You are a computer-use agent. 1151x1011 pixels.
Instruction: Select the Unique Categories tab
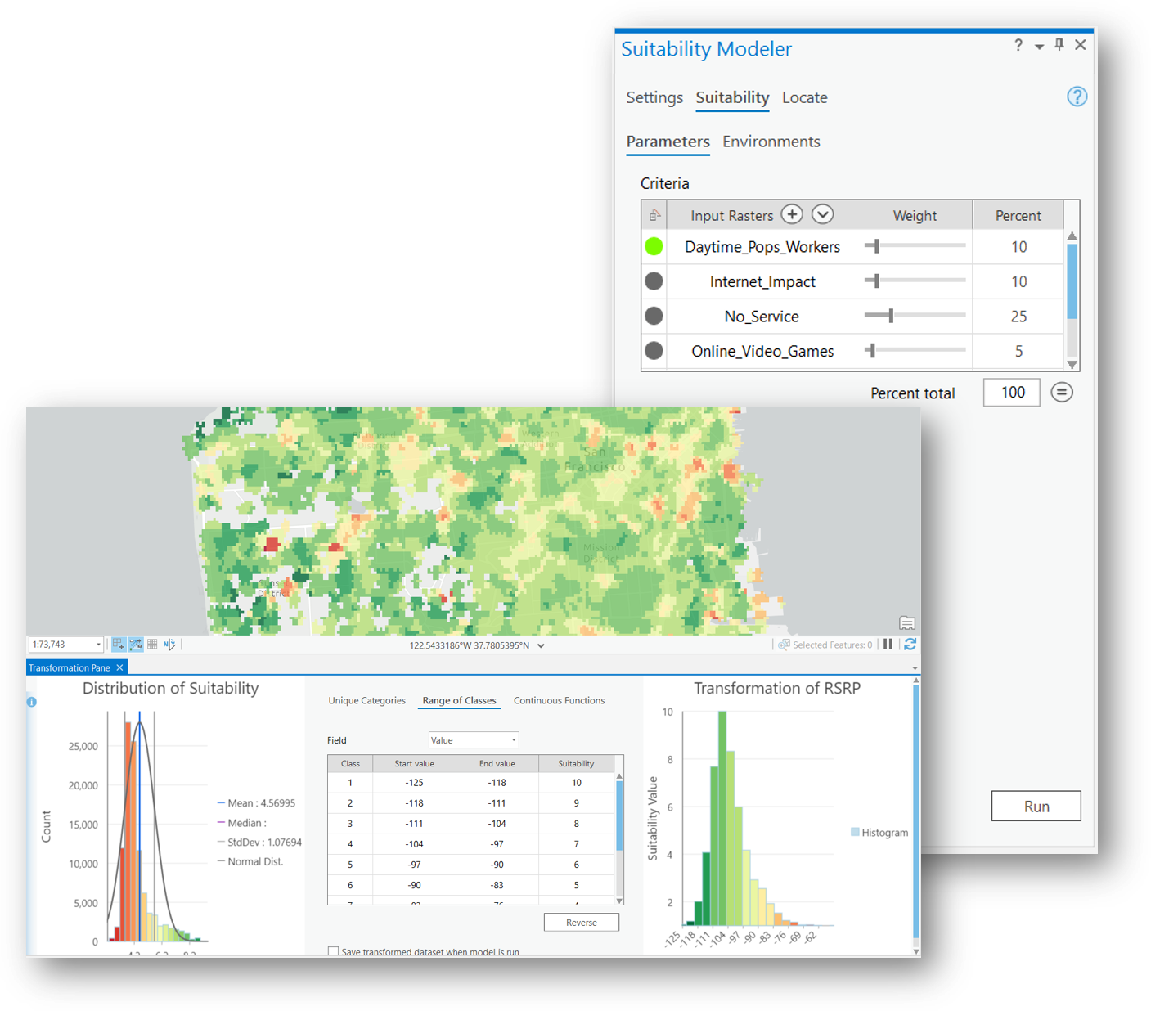366,700
